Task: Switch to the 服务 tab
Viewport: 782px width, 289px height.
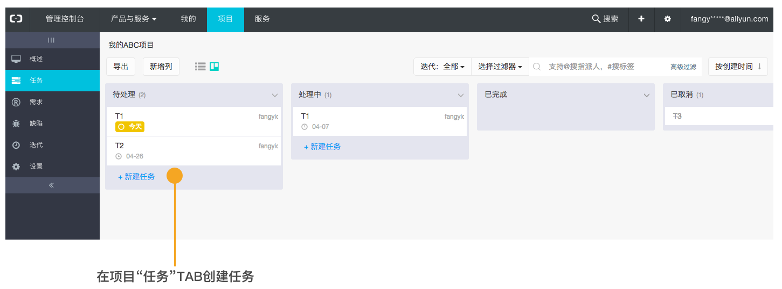Action: [262, 19]
